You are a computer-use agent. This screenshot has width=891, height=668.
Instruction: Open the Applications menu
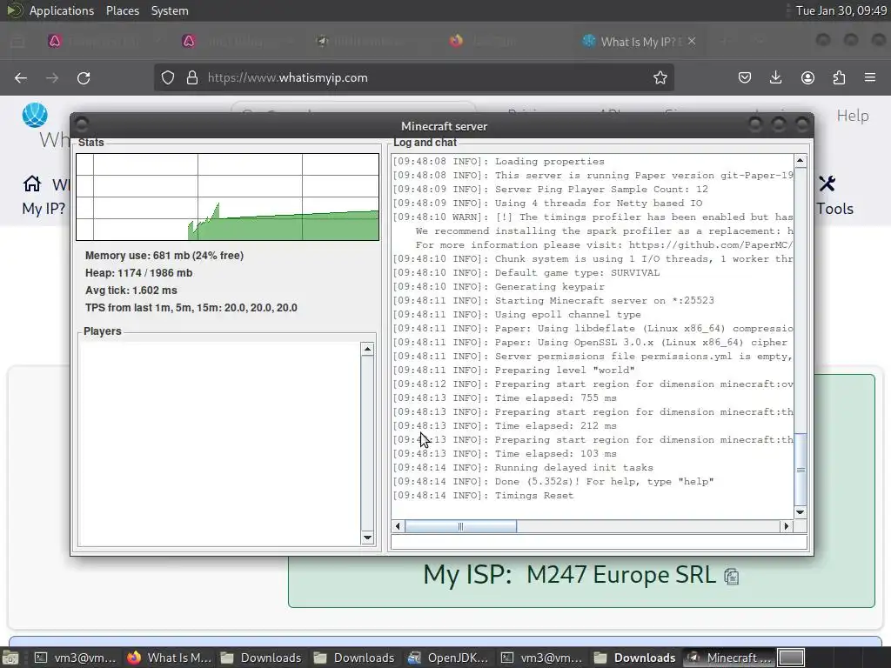pos(62,10)
